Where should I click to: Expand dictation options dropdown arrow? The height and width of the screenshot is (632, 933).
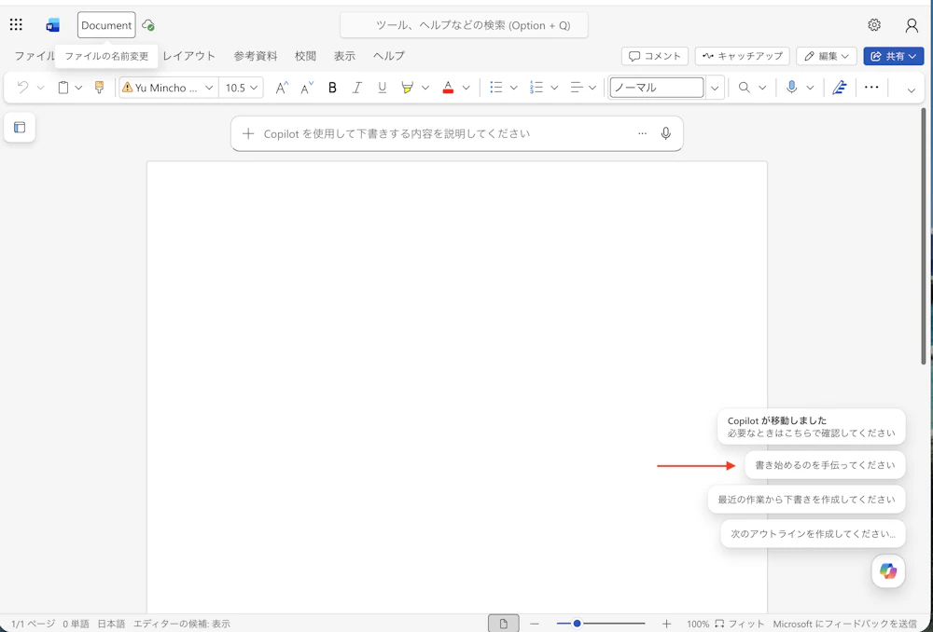click(x=810, y=88)
